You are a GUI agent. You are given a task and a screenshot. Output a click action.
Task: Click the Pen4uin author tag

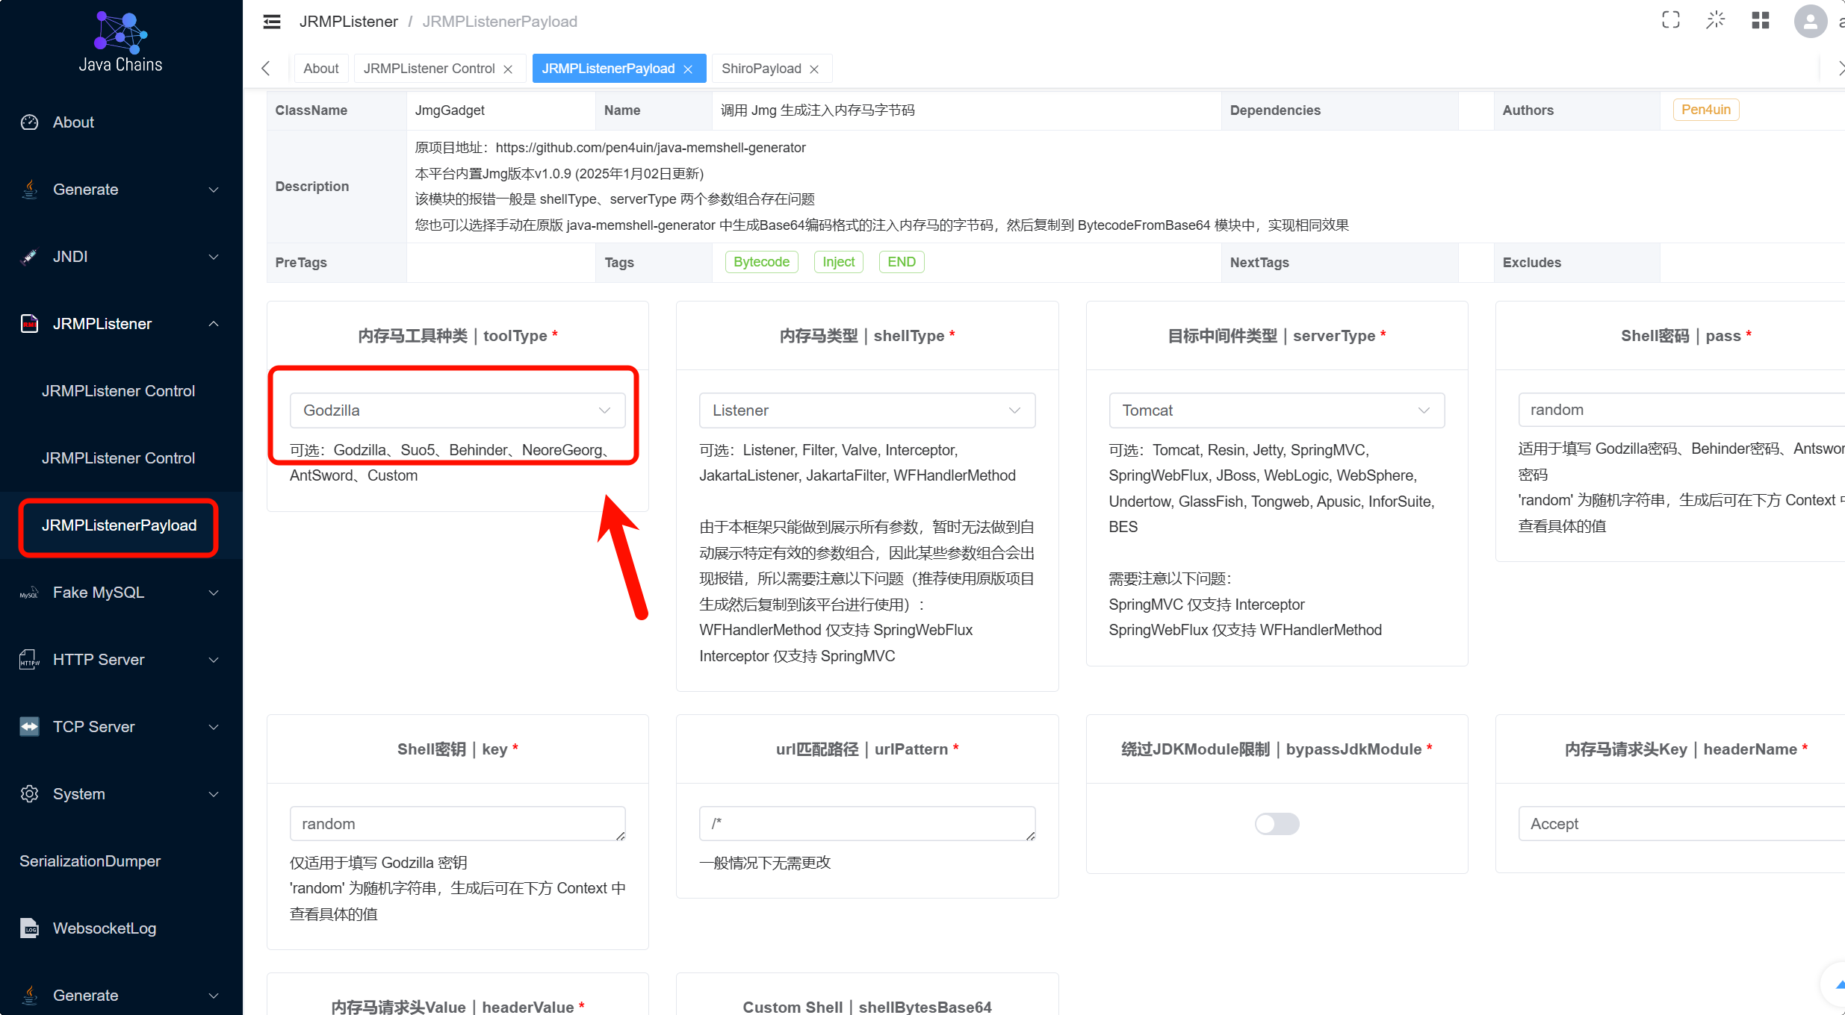coord(1705,110)
